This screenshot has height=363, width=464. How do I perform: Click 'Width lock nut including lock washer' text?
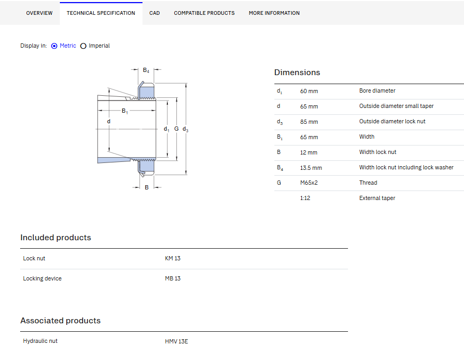[406, 168]
